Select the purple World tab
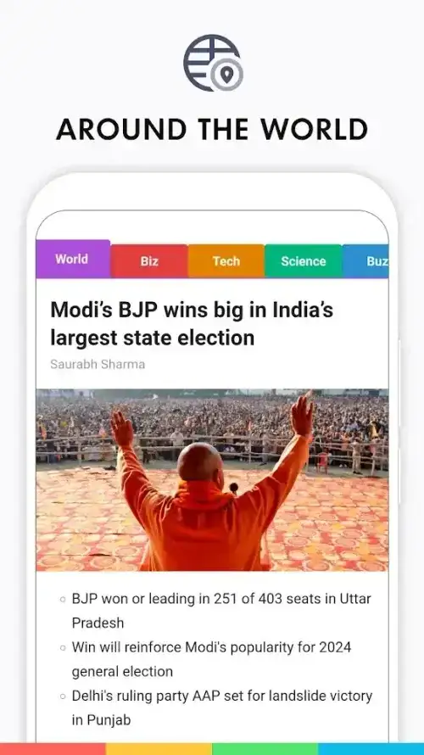 tap(73, 259)
